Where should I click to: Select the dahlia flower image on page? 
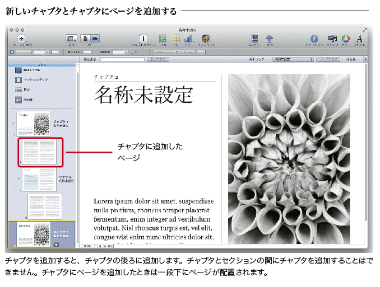tap(289, 159)
